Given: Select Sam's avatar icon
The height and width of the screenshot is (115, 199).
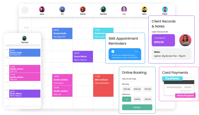Looking at the screenshot, I should coord(144,9).
